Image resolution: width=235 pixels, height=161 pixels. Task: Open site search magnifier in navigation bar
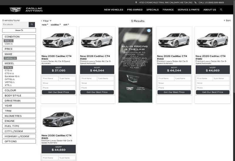coord(221,10)
